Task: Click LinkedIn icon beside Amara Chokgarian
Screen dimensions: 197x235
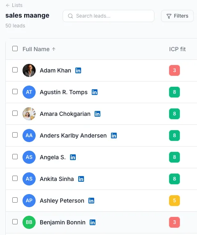Action: pyautogui.click(x=97, y=114)
